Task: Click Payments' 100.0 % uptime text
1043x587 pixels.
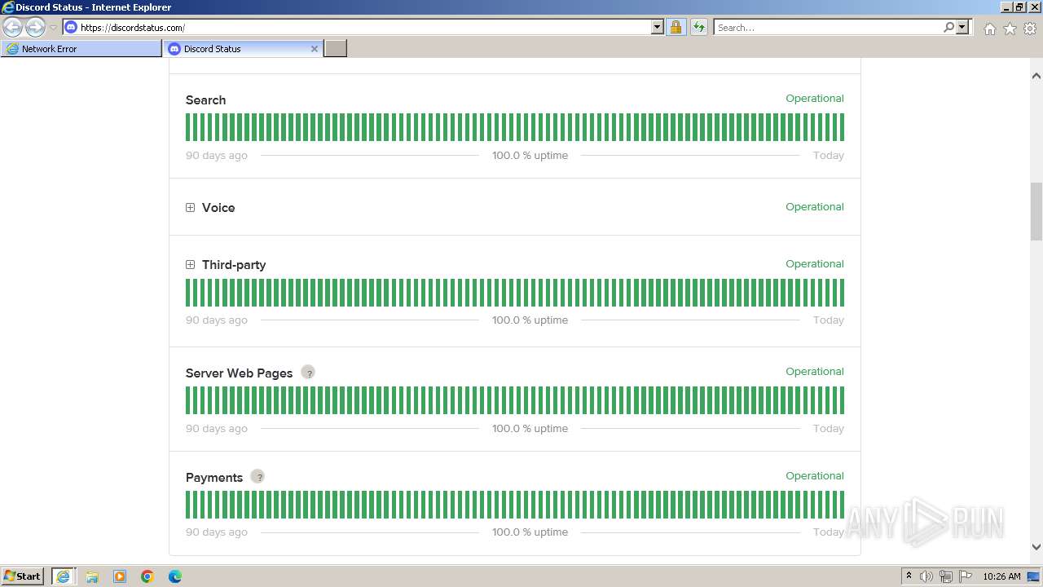Action: pos(530,532)
